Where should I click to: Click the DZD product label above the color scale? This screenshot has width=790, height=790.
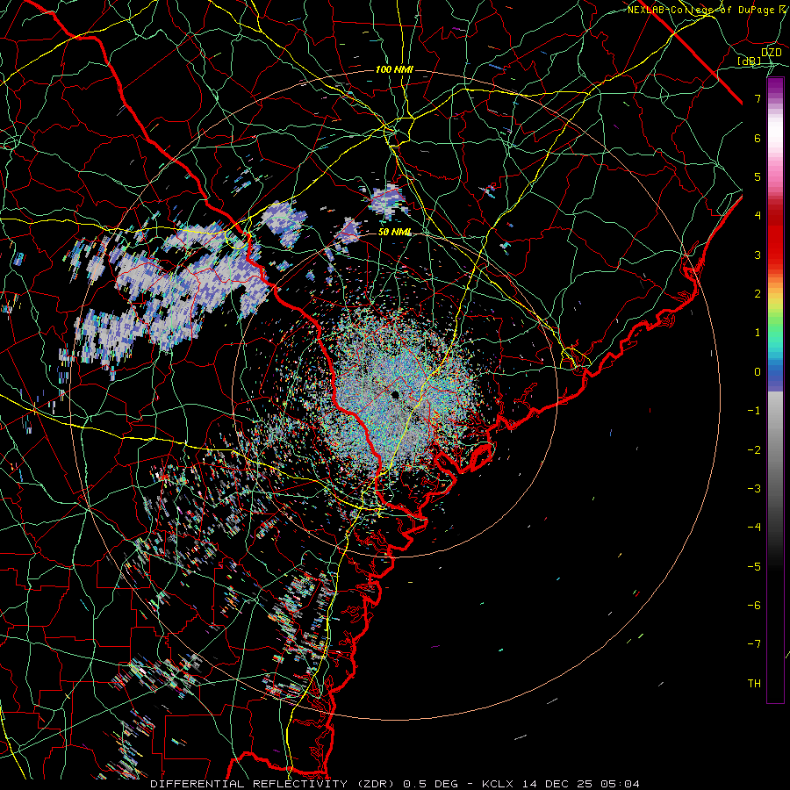pos(772,53)
